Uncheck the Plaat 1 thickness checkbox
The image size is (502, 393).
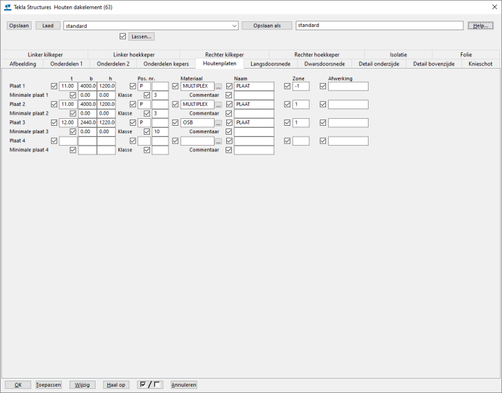point(54,87)
